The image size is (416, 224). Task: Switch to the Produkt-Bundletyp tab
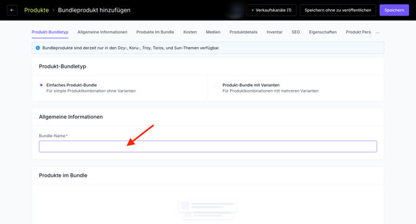[x=50, y=32]
